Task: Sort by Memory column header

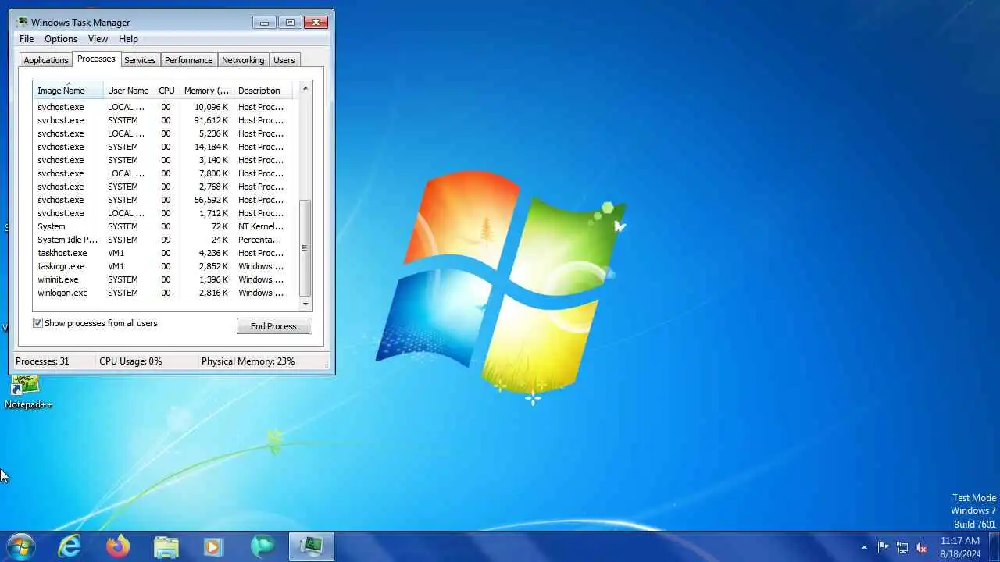Action: click(x=206, y=91)
